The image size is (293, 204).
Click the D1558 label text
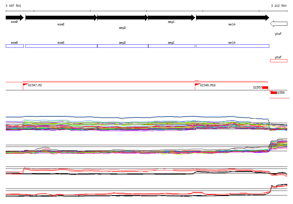coord(280,93)
